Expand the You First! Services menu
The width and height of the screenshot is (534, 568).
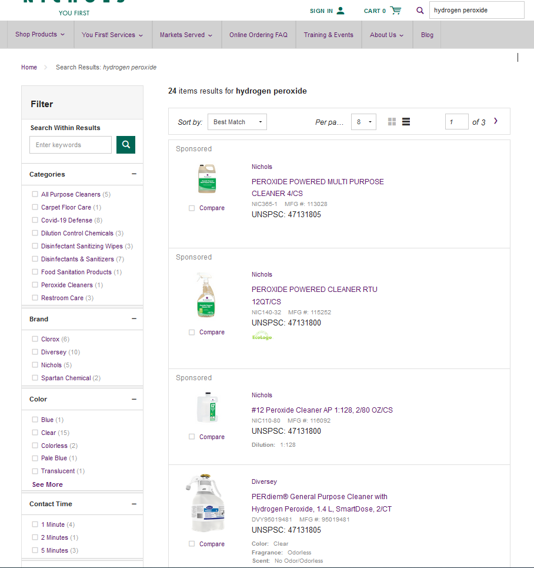pyautogui.click(x=112, y=35)
